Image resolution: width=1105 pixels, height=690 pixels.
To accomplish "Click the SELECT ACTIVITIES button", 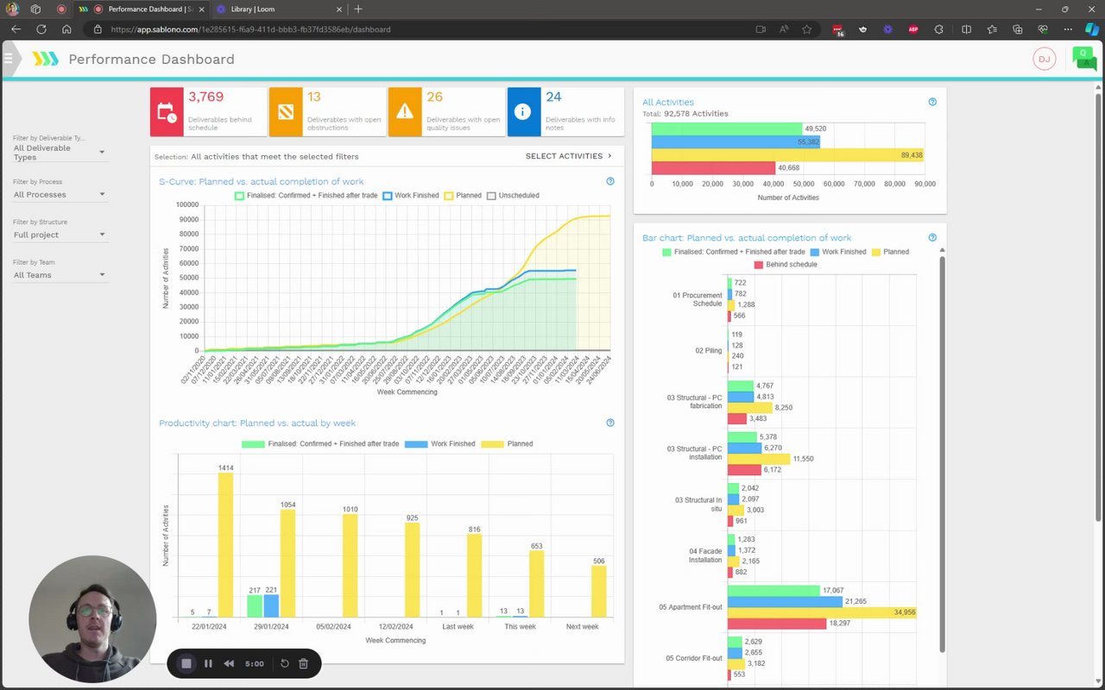I will click(x=569, y=156).
